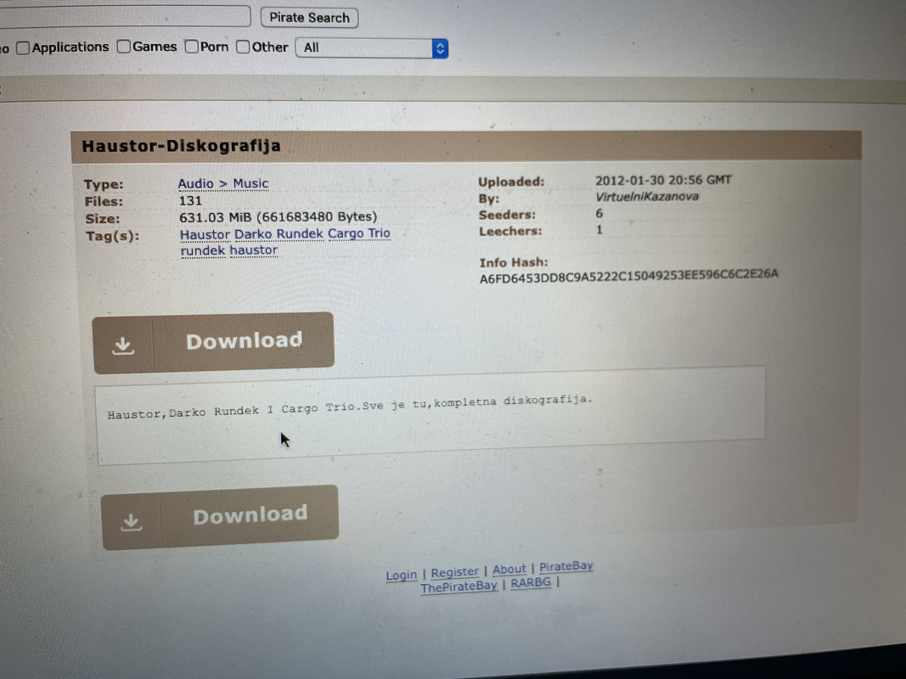
Task: Click the Haustor-Diskografija title
Action: click(181, 145)
